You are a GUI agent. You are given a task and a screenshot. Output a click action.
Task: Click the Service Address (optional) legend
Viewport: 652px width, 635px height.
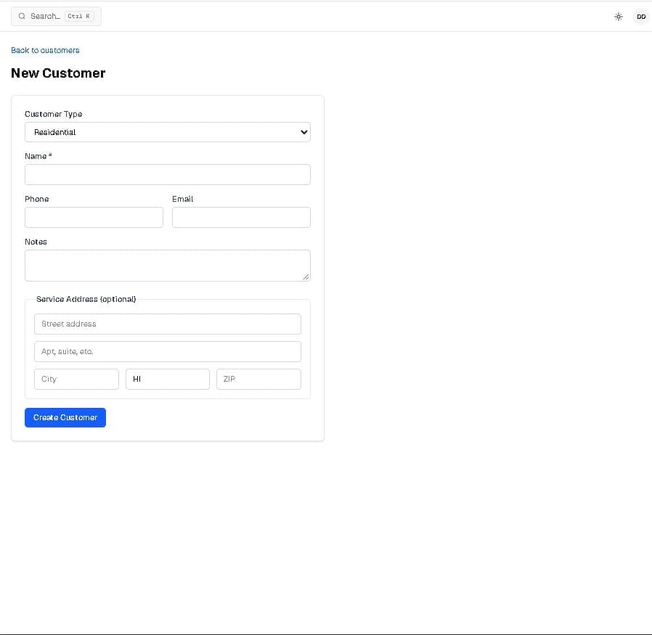[86, 299]
